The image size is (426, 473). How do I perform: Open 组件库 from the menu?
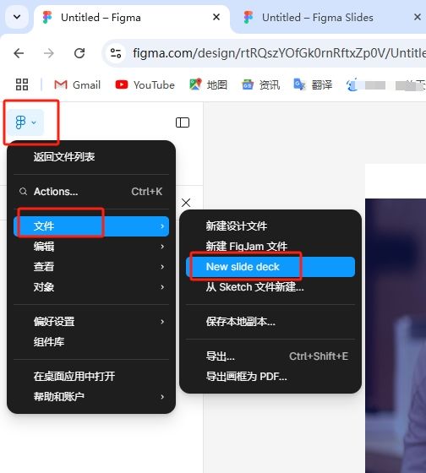tap(91, 342)
